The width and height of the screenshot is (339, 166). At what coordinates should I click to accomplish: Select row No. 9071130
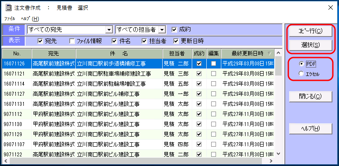click(x=138, y=124)
